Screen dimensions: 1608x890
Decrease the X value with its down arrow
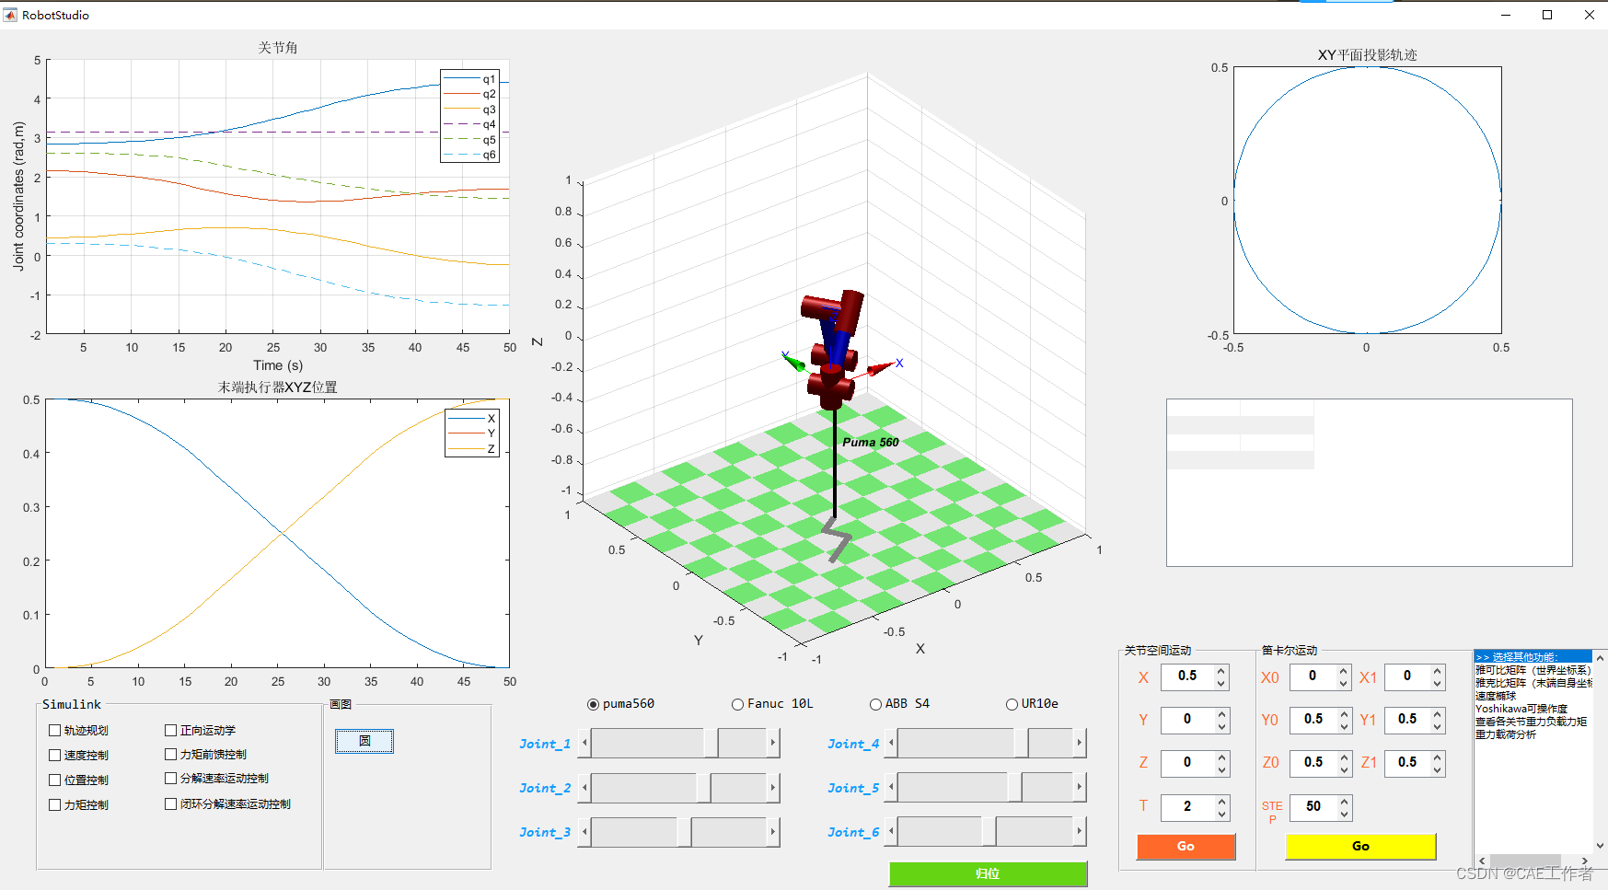pos(1221,683)
